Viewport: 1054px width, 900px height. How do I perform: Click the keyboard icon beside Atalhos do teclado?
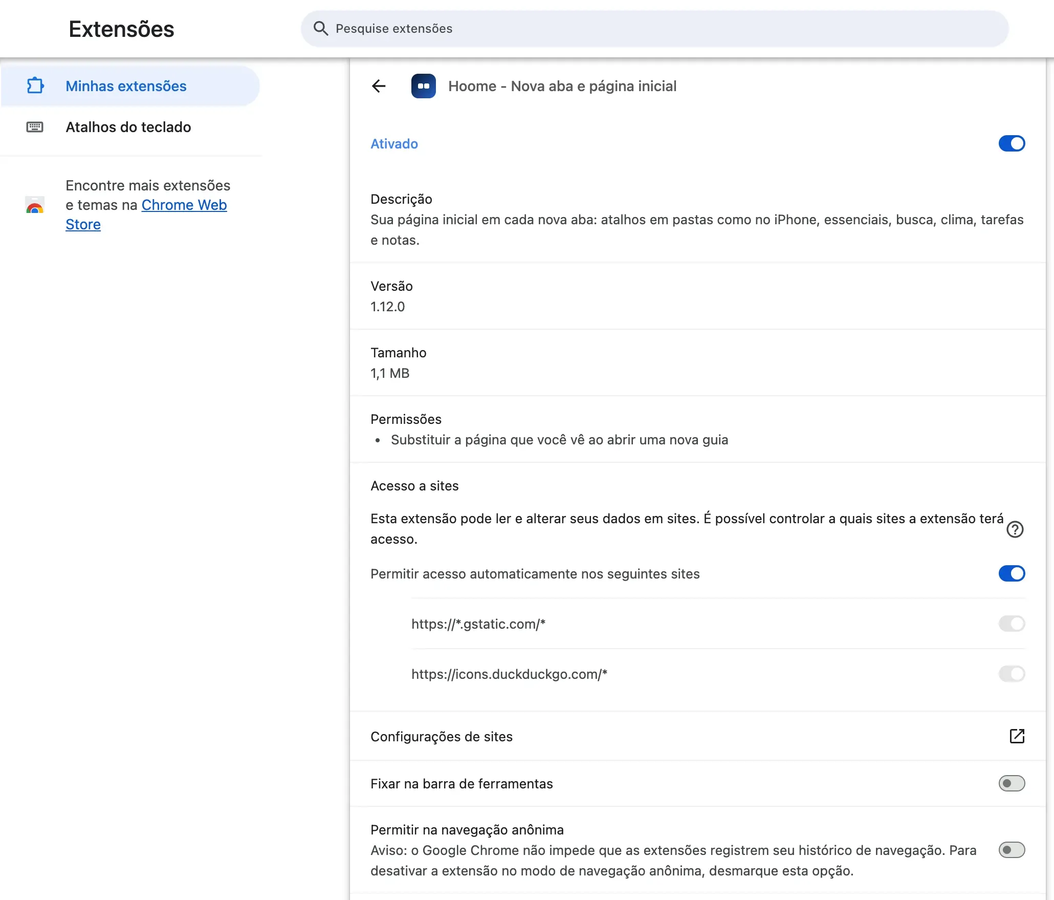tap(35, 127)
